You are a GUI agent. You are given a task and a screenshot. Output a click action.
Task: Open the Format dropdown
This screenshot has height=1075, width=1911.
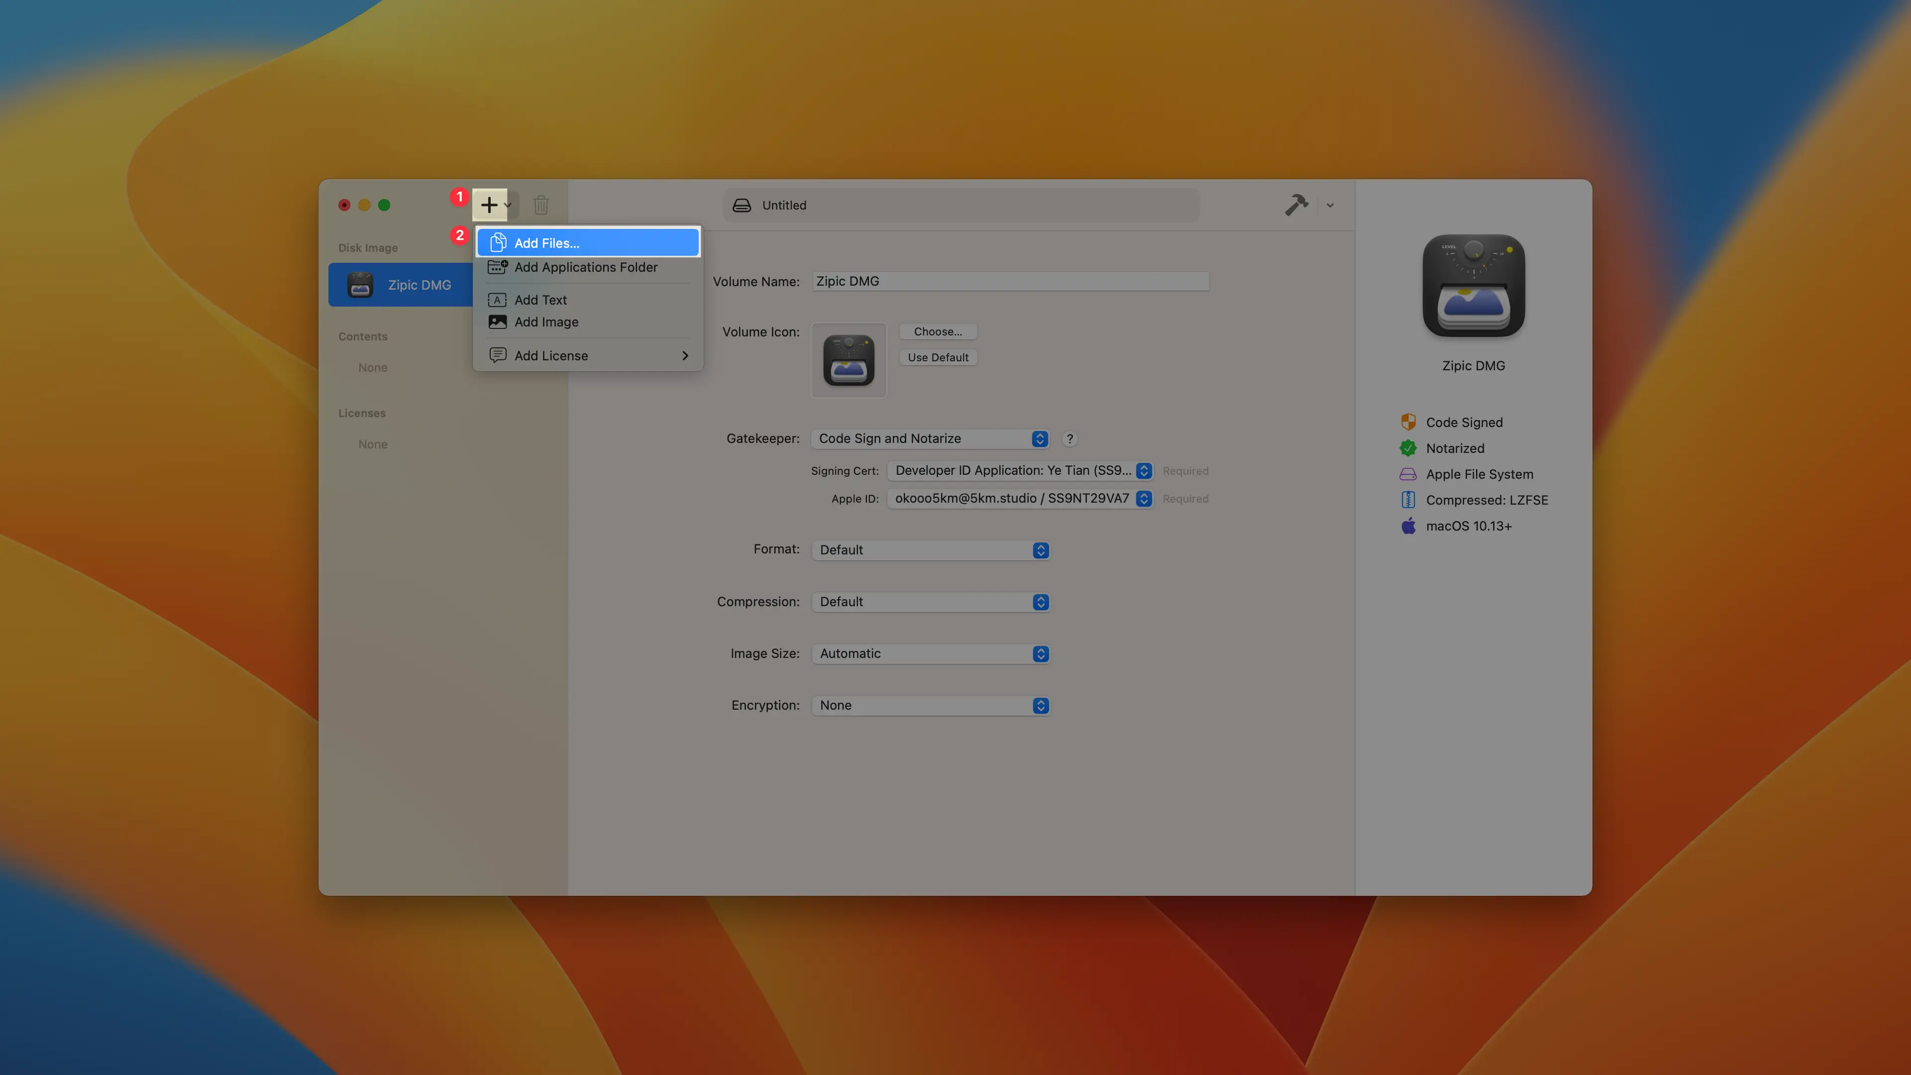point(930,550)
